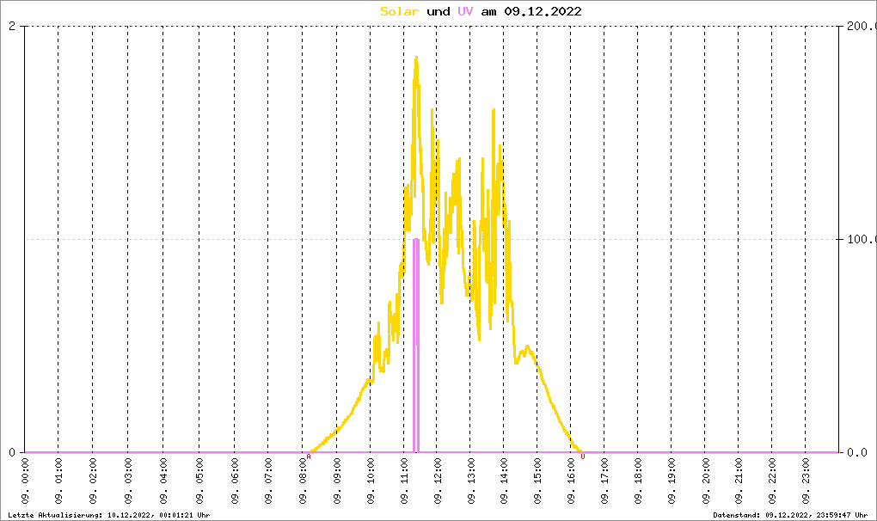
Task: Click the '09. 17:00' time axis label
Action: pyautogui.click(x=604, y=481)
